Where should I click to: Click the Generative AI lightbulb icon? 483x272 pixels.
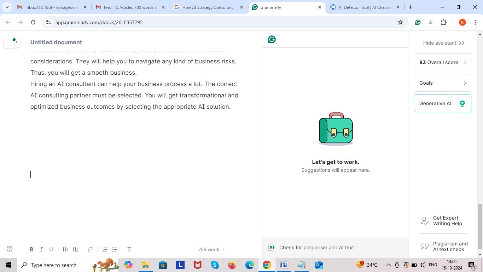point(462,103)
